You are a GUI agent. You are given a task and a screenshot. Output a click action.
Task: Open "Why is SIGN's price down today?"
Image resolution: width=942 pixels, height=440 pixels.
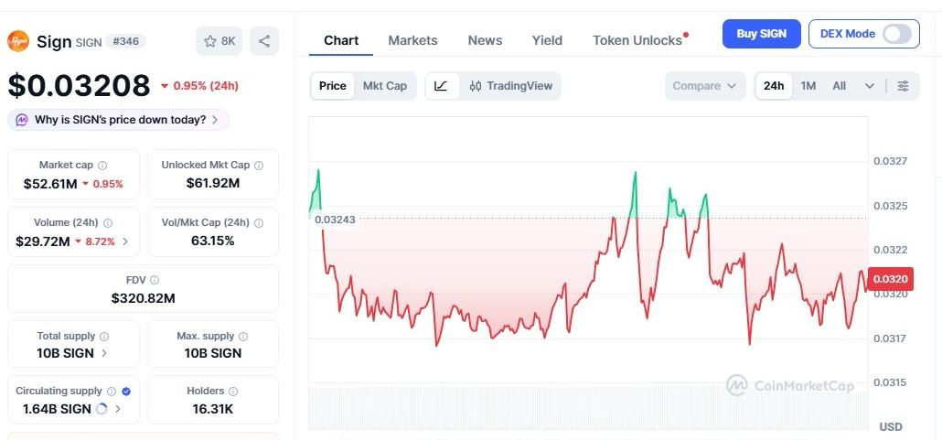pyautogui.click(x=119, y=120)
